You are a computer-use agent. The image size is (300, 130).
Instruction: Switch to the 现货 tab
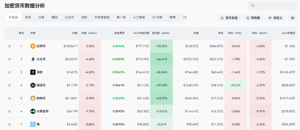(28, 17)
